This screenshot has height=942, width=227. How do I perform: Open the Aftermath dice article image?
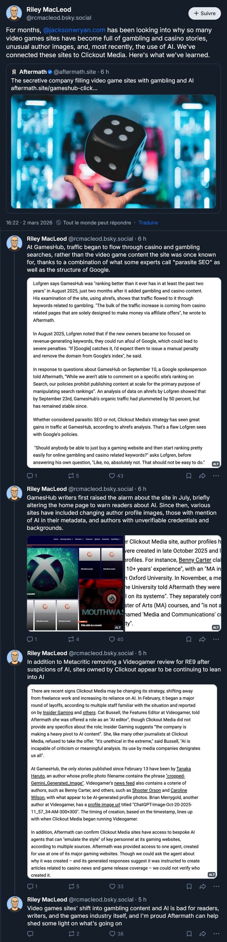113,151
